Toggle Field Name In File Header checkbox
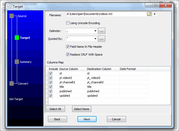The image size is (179, 131). click(x=68, y=47)
